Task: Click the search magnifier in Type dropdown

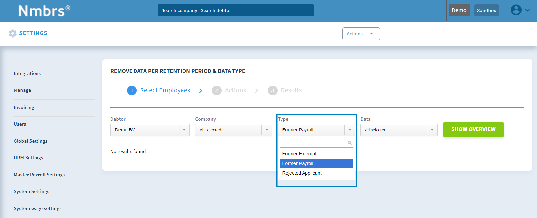Action: click(x=350, y=143)
